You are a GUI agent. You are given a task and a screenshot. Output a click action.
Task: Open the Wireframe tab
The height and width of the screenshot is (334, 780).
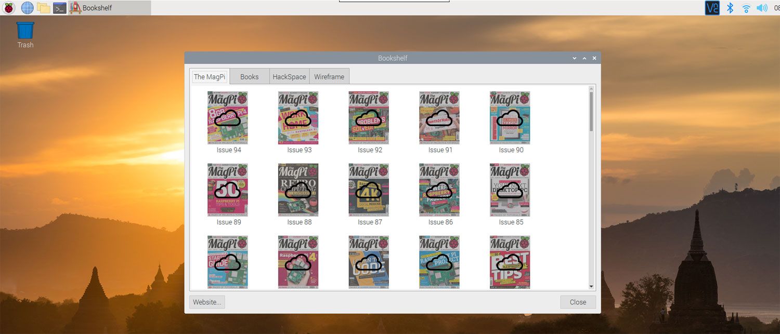pyautogui.click(x=329, y=76)
